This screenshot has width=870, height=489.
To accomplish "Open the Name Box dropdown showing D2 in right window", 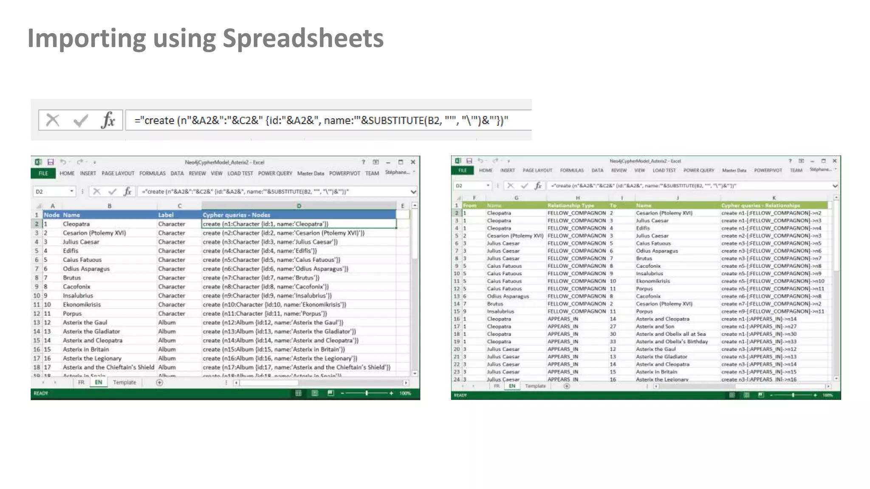I will point(488,185).
